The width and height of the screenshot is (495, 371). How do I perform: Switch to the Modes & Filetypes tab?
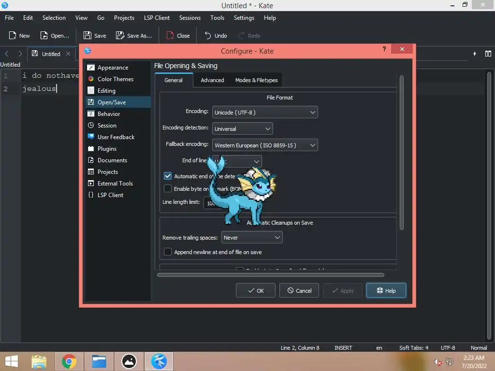point(256,80)
